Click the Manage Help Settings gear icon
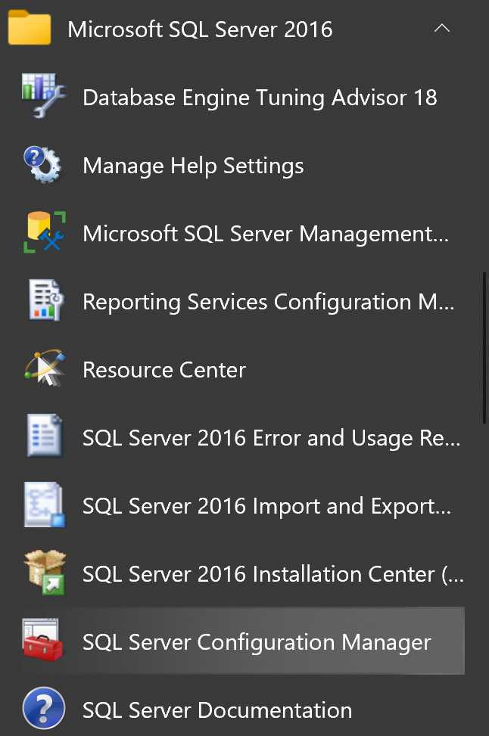Screen dimensions: 489x736 pos(42,164)
